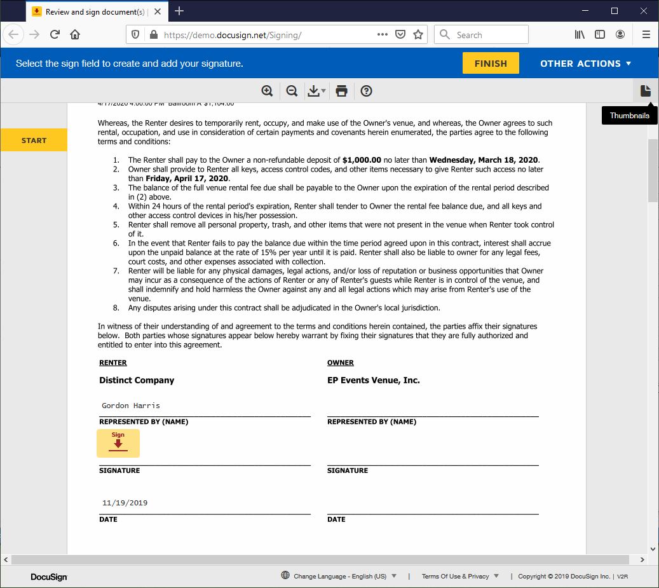Open the page actions three-dot menu
This screenshot has height=588, width=659.
(x=382, y=34)
